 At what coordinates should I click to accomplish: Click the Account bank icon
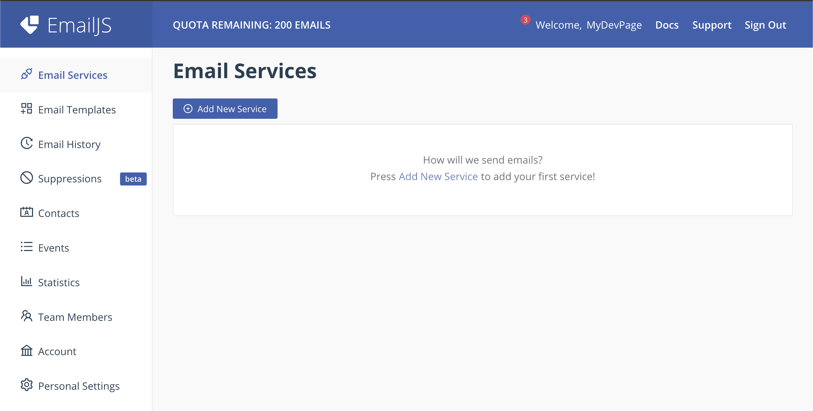pos(27,351)
